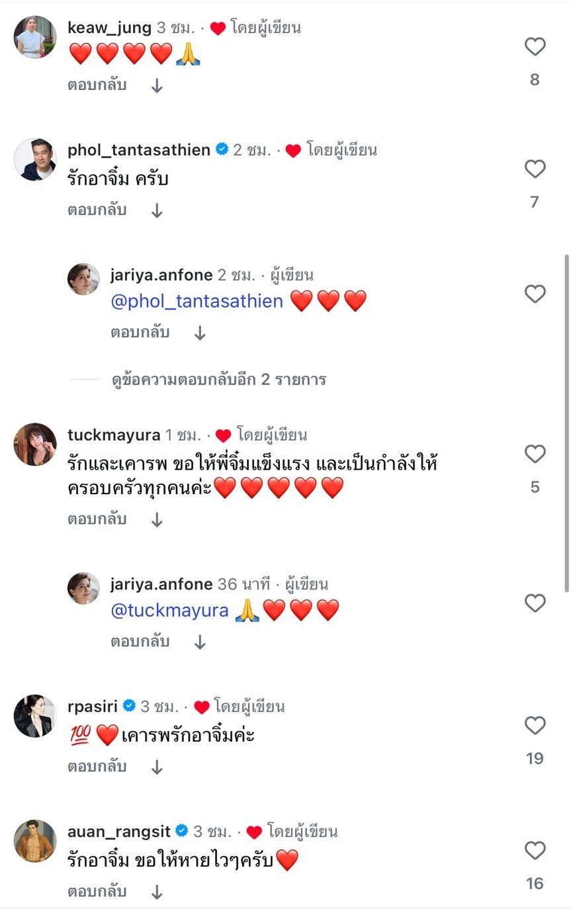Open the @tuckmayura mention link
Viewport: 573px width, 913px height.
(169, 611)
